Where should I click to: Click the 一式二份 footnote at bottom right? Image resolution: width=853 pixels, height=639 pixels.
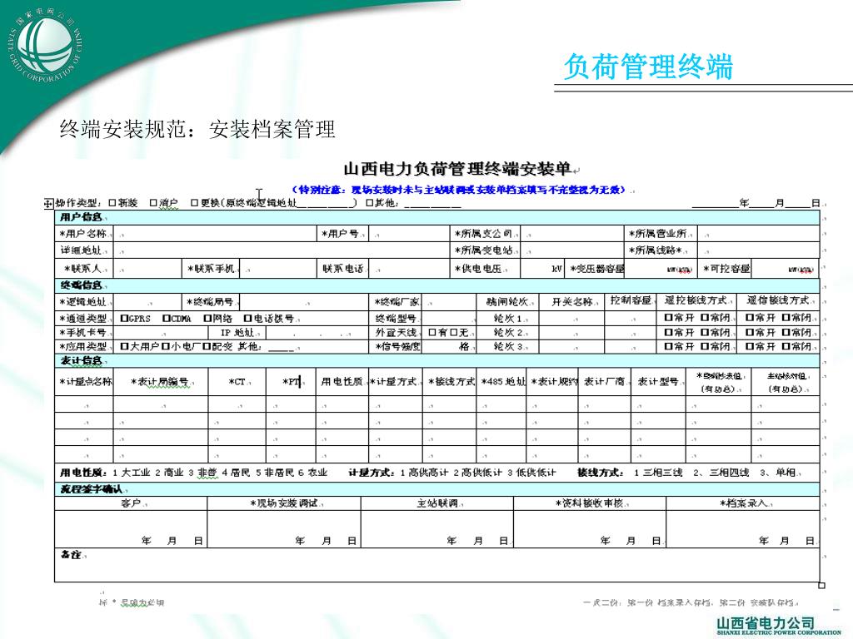pos(691,602)
